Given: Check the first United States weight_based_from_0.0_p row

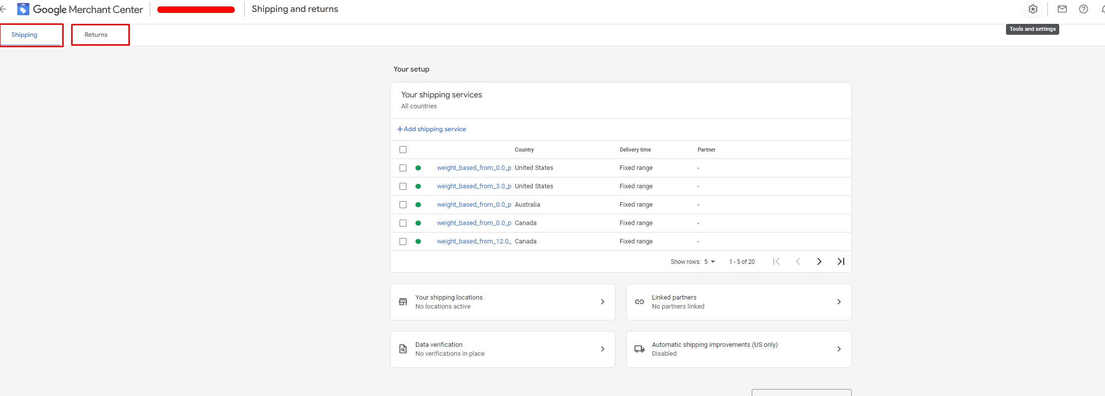Looking at the screenshot, I should pos(403,168).
